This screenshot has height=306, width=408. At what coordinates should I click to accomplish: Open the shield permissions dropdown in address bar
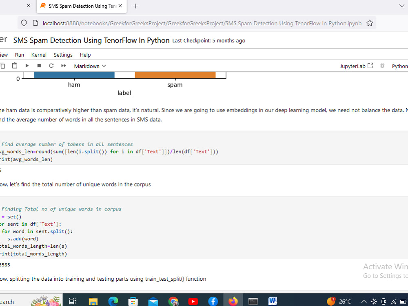pyautogui.click(x=24, y=23)
